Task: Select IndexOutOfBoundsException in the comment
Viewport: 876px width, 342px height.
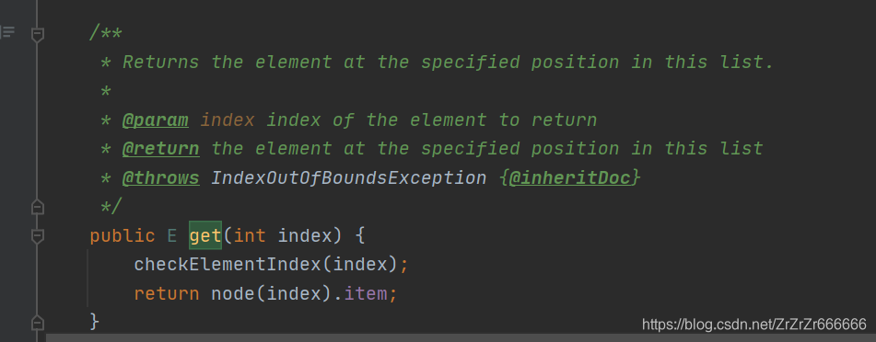Action: point(348,177)
